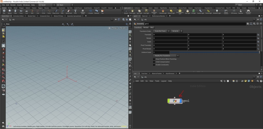This screenshot has height=129, width=263.
Task: Create a Grid from the shelf
Action: [x=26, y=11]
